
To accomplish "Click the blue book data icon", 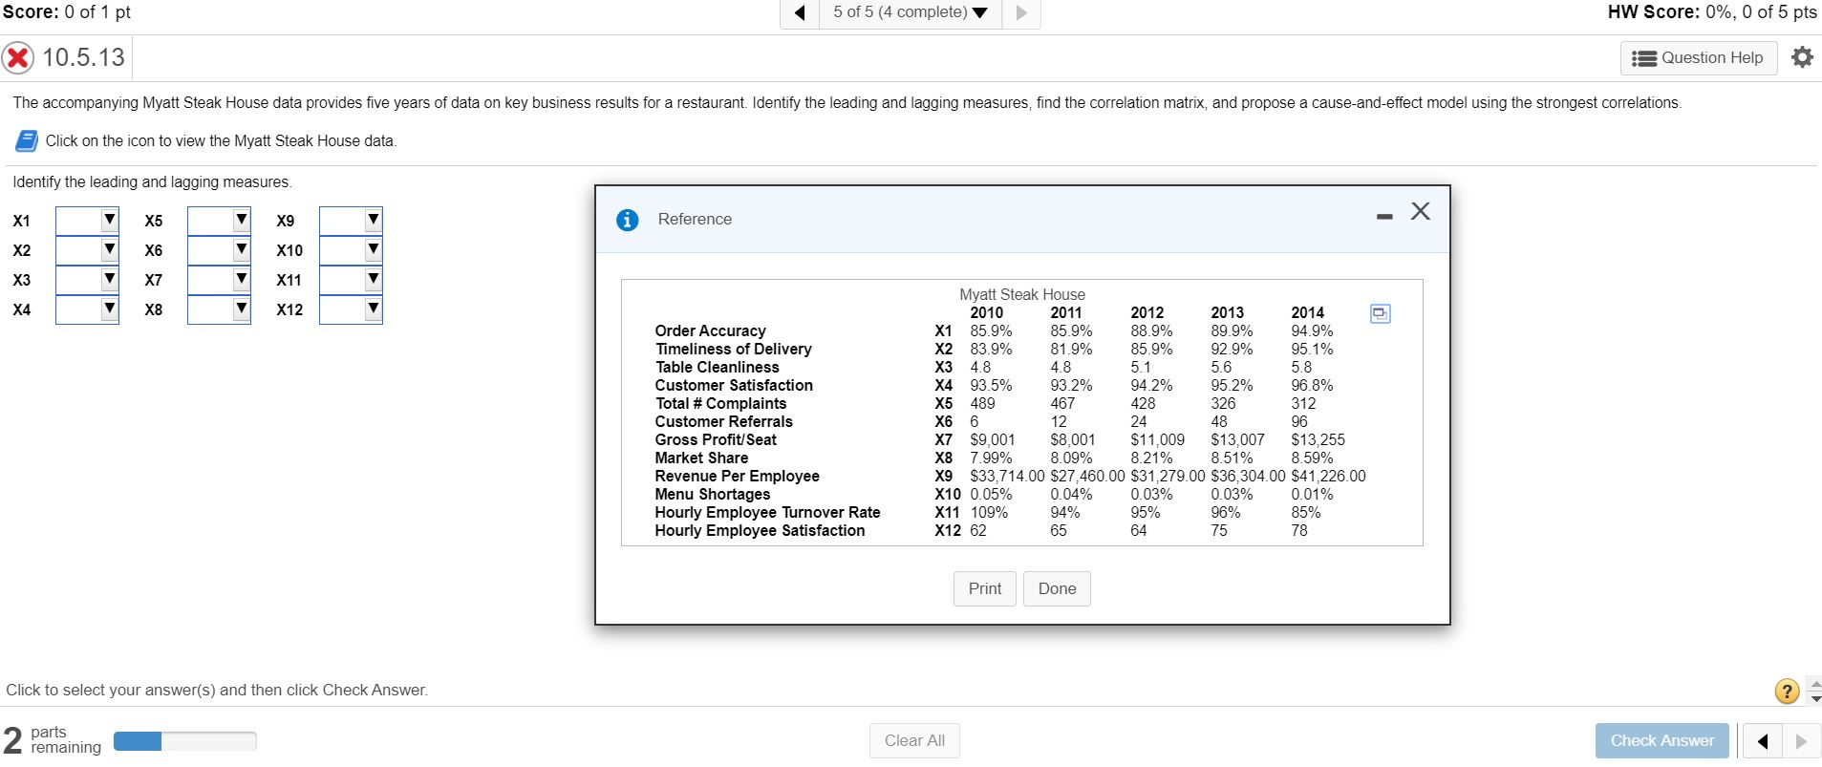I will click(x=26, y=140).
